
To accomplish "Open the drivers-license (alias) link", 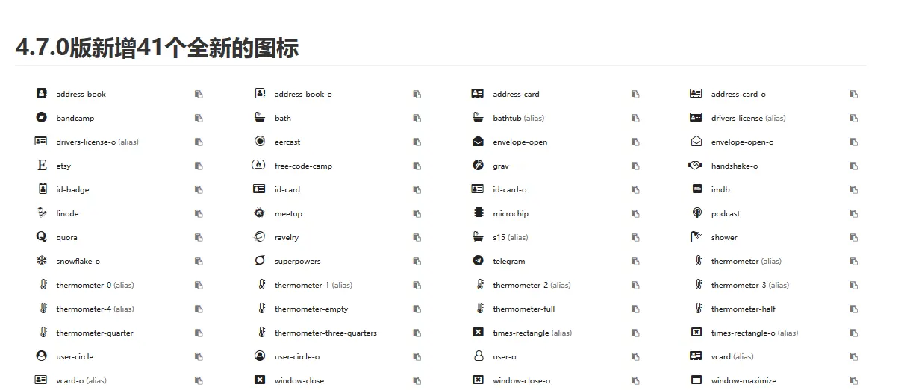I will pyautogui.click(x=749, y=118).
